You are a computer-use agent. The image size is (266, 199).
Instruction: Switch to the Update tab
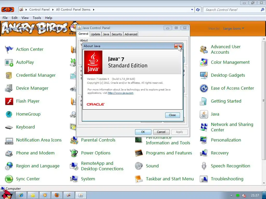pos(96,34)
